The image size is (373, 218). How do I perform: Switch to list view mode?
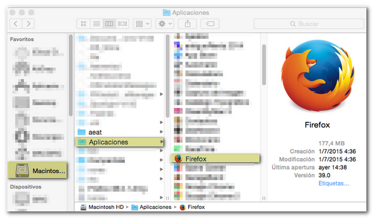[96, 24]
